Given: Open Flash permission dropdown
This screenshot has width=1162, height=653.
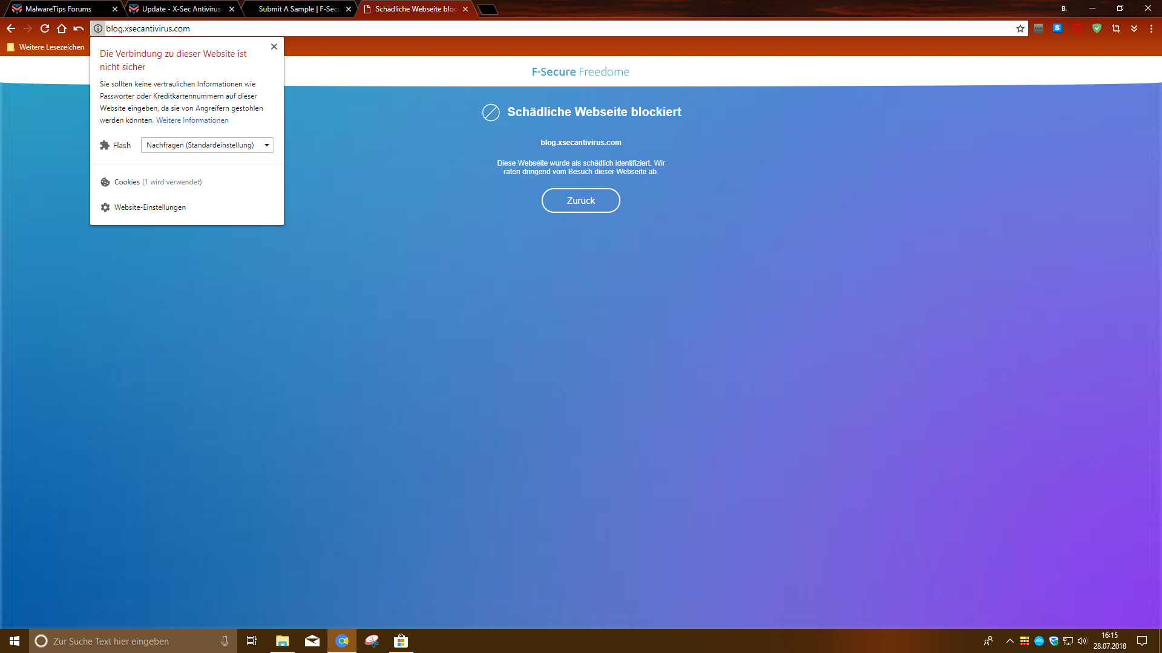Looking at the screenshot, I should [x=207, y=145].
